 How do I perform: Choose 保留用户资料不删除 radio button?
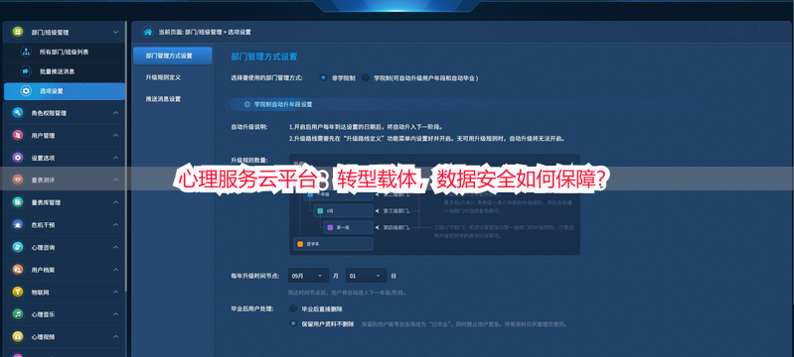coord(293,323)
